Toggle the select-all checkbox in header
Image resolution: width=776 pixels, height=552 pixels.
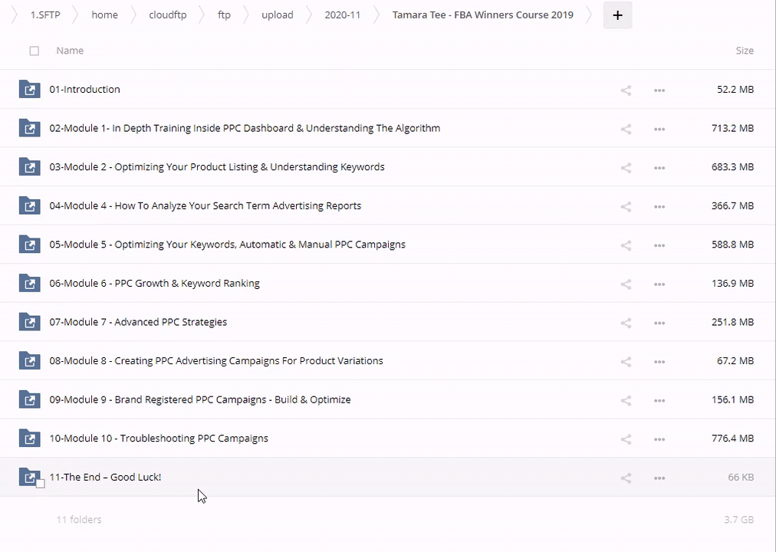(x=34, y=51)
